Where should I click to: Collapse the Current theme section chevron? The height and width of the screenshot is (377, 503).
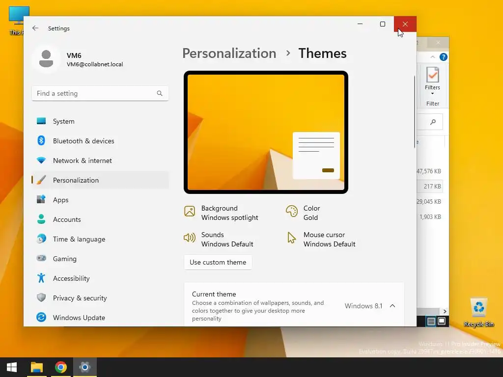coord(392,306)
